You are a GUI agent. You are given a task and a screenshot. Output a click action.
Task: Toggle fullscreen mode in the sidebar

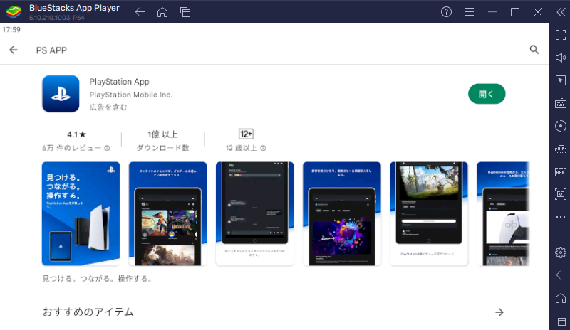pos(561,35)
